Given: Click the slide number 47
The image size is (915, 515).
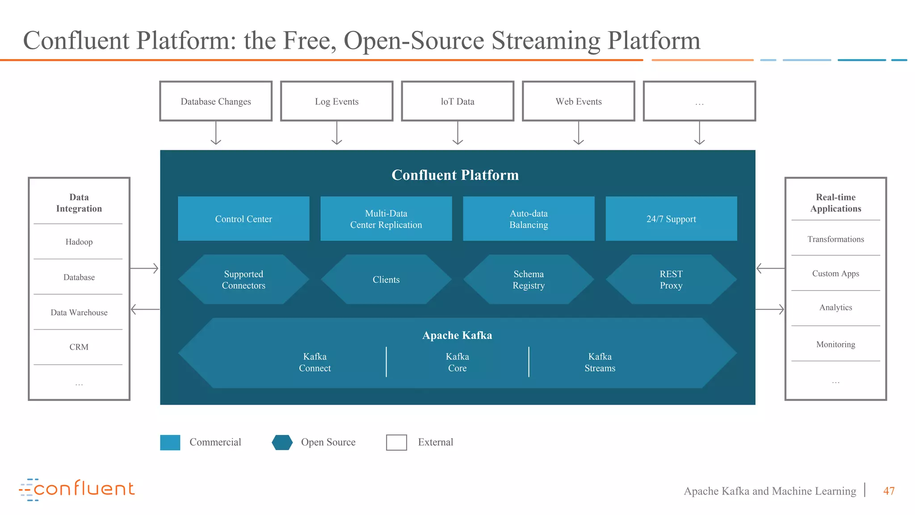Looking at the screenshot, I should click(x=889, y=491).
